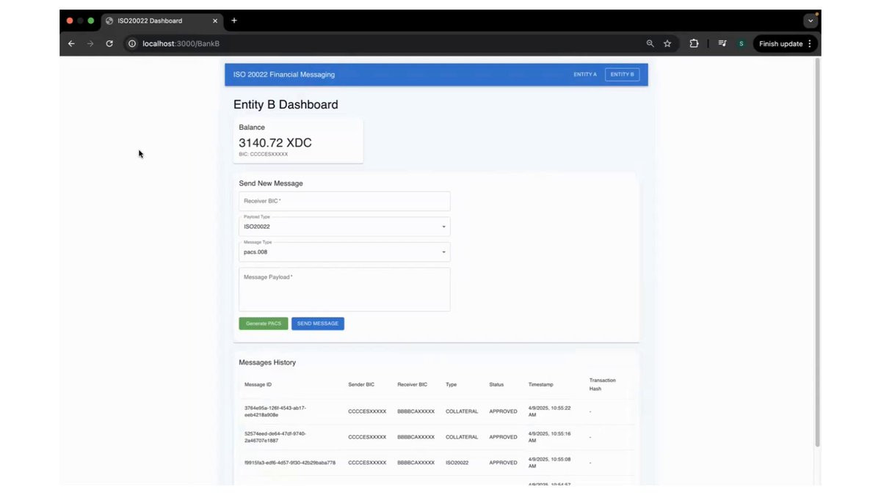This screenshot has height=495, width=881.
Task: Click the page vertical scrollbar
Action: 817,253
